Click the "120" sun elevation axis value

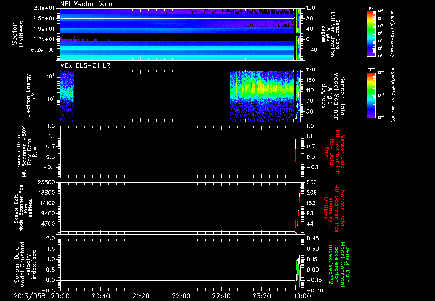[x=311, y=8]
